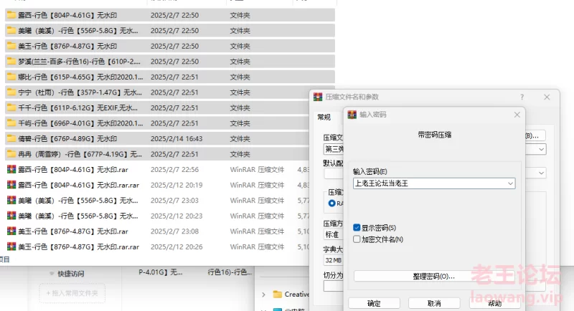574x311 pixels.
Task: Enable the 加密文件名(N) checkbox
Action: pos(357,239)
